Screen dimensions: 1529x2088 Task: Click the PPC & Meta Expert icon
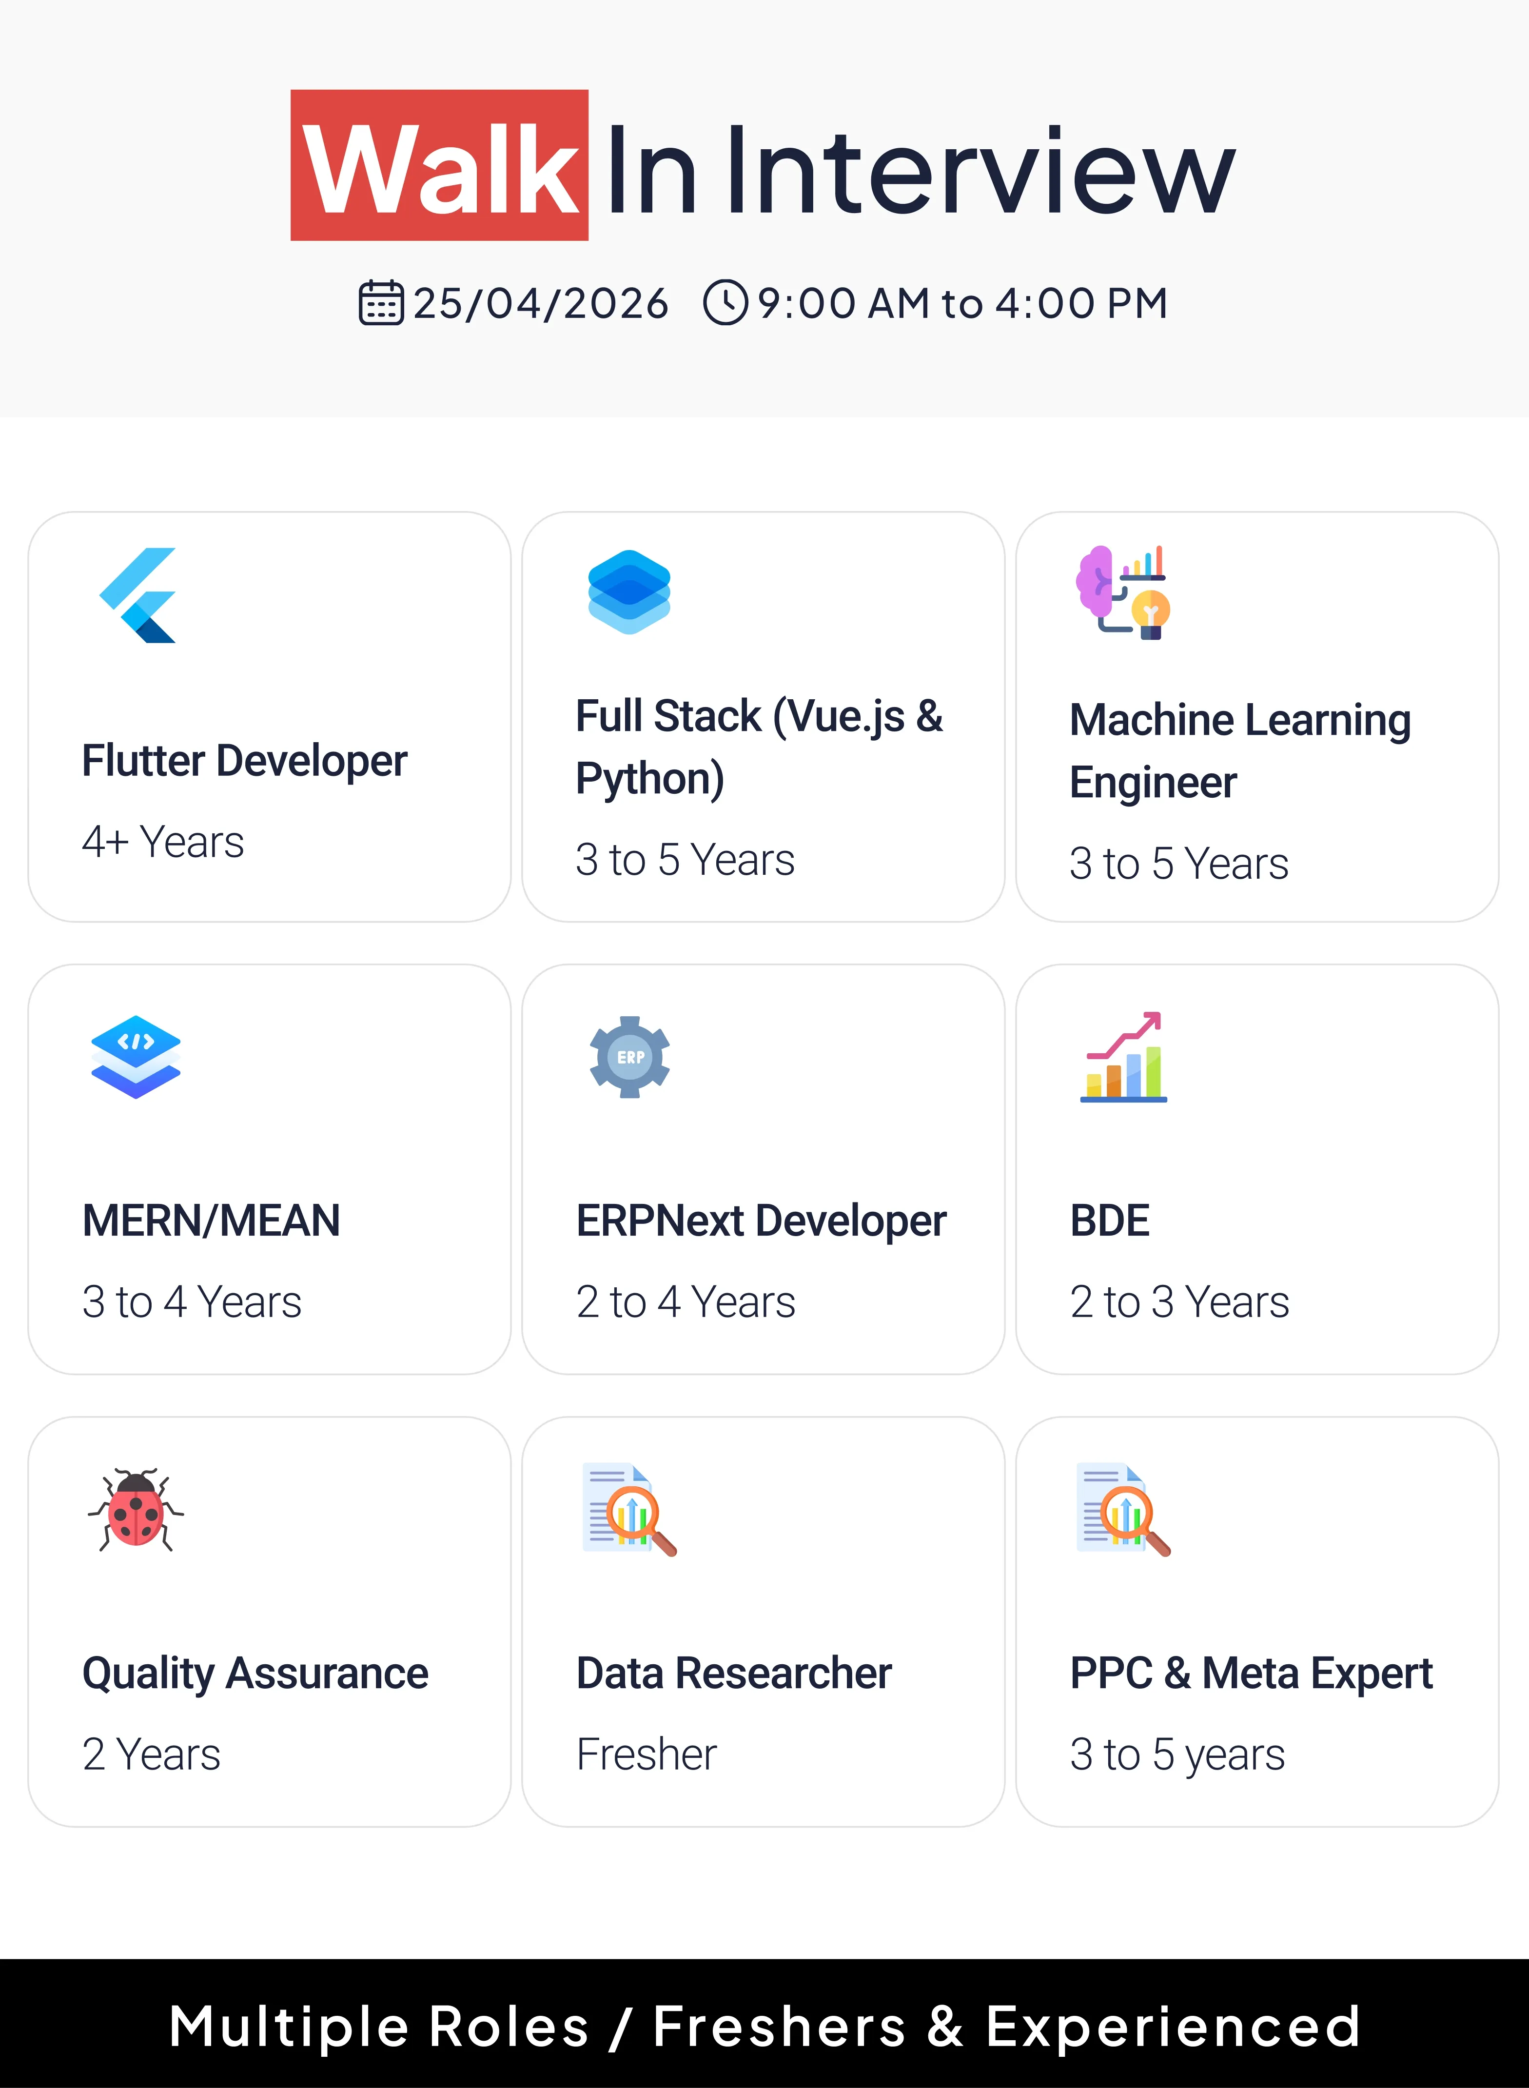(x=1124, y=1510)
